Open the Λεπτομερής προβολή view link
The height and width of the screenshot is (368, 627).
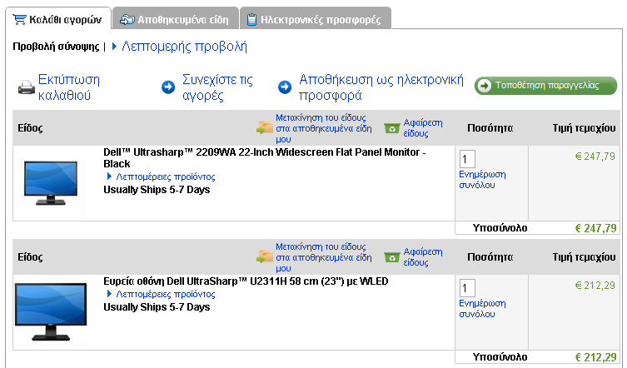[184, 47]
